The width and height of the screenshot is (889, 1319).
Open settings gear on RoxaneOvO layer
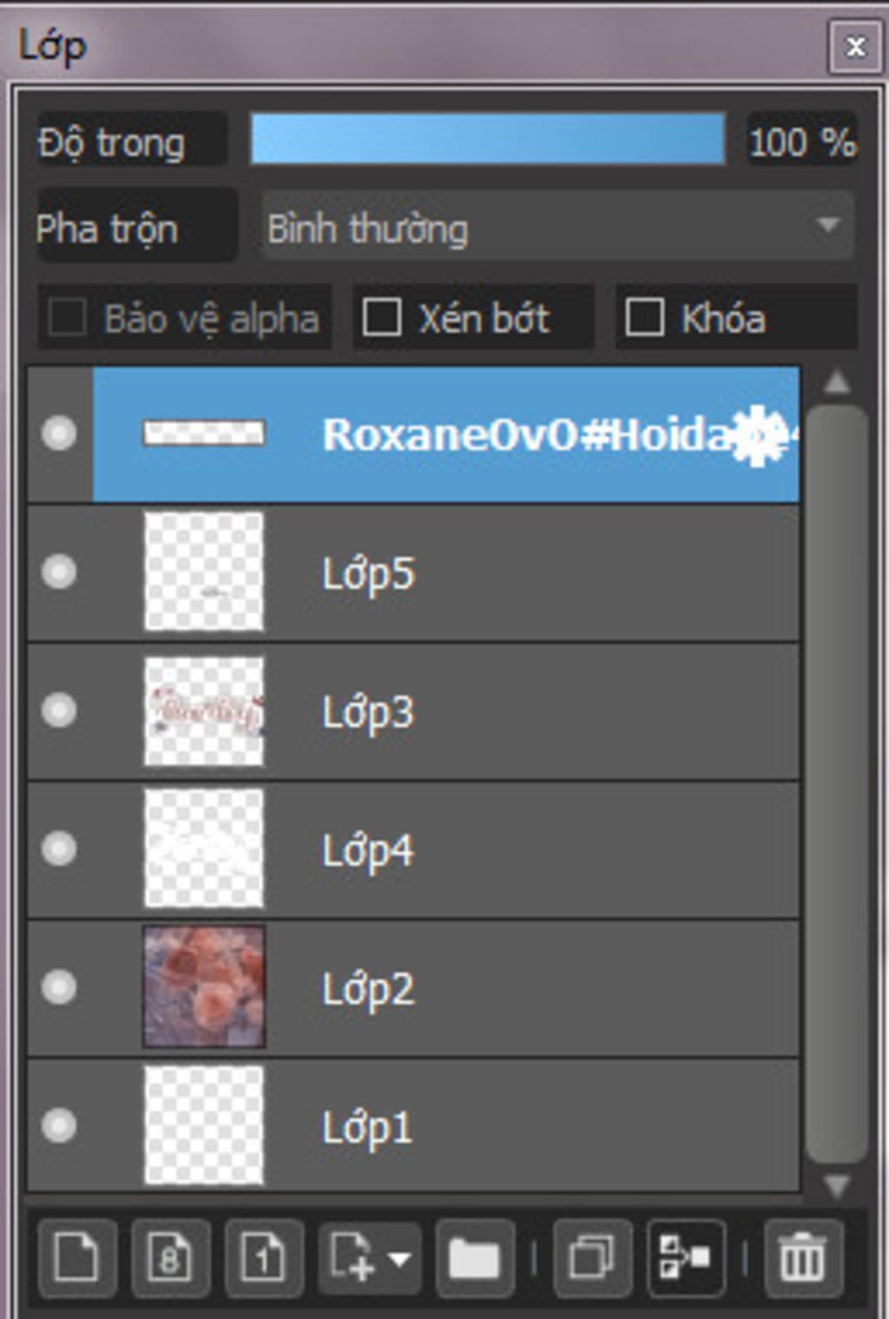tap(756, 434)
